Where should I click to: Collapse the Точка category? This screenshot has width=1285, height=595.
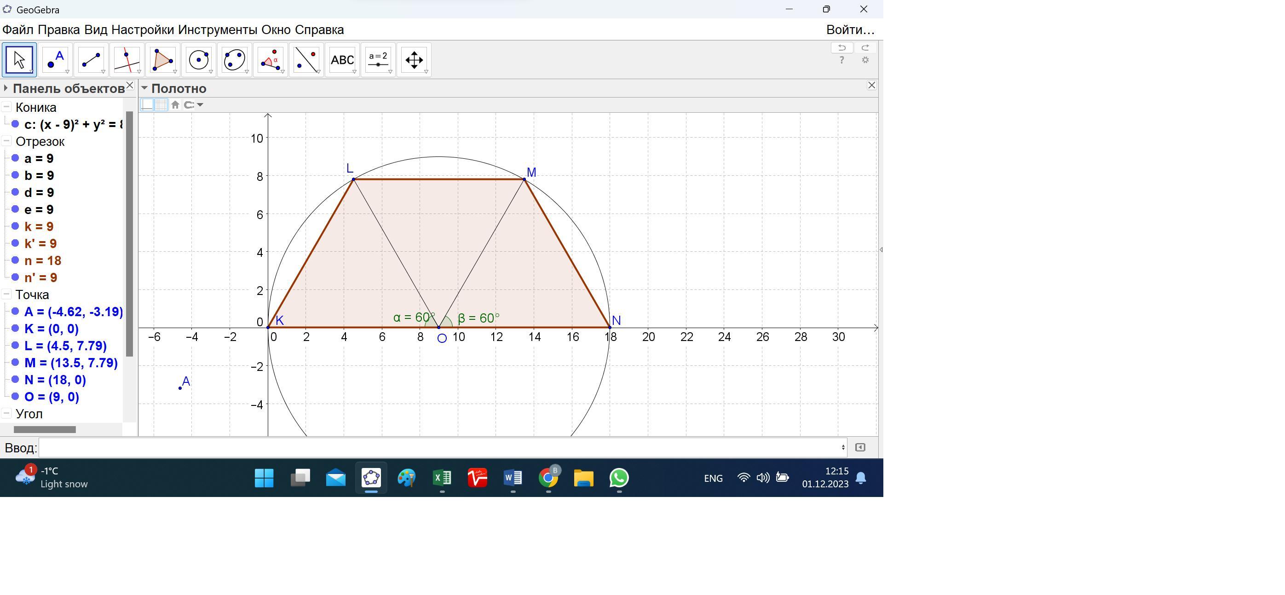(x=6, y=294)
